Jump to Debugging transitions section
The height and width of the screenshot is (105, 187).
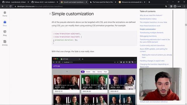[x=148, y=36]
